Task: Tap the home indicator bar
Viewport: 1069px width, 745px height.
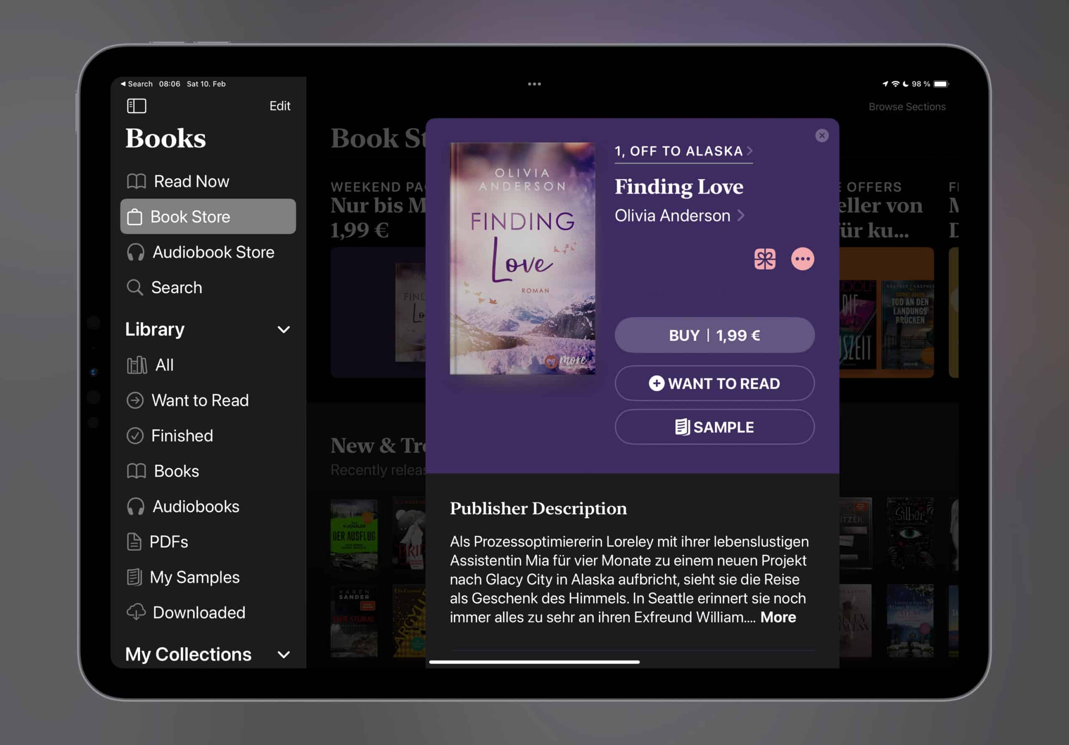Action: [x=534, y=662]
